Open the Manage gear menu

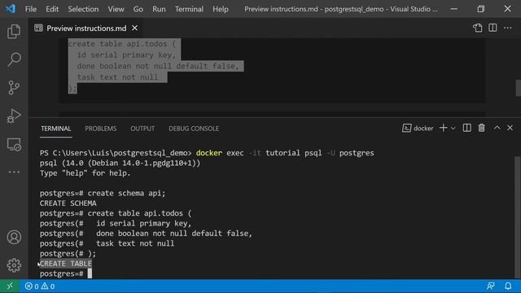coord(14,265)
